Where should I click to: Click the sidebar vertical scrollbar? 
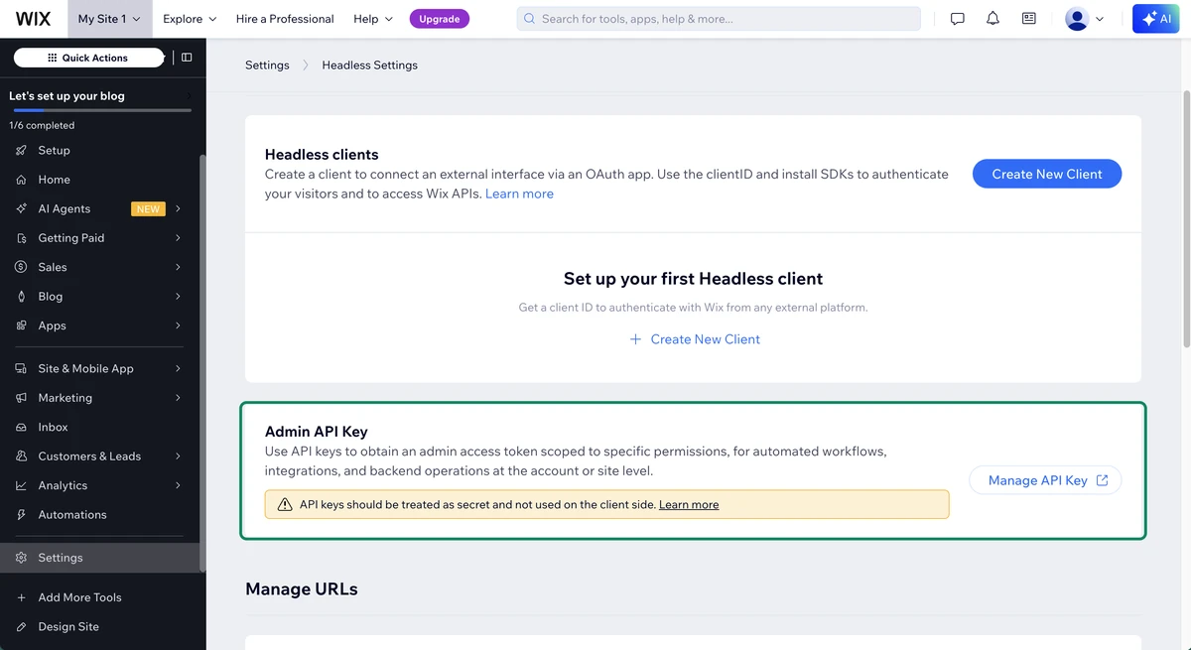pos(202,362)
